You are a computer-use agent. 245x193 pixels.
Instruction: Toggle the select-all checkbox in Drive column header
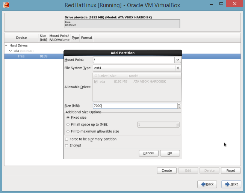96,76
